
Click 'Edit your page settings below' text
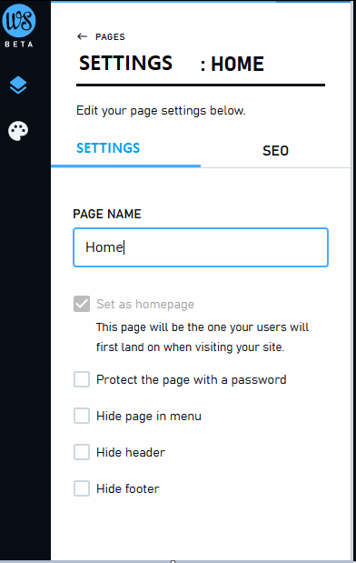[161, 111]
